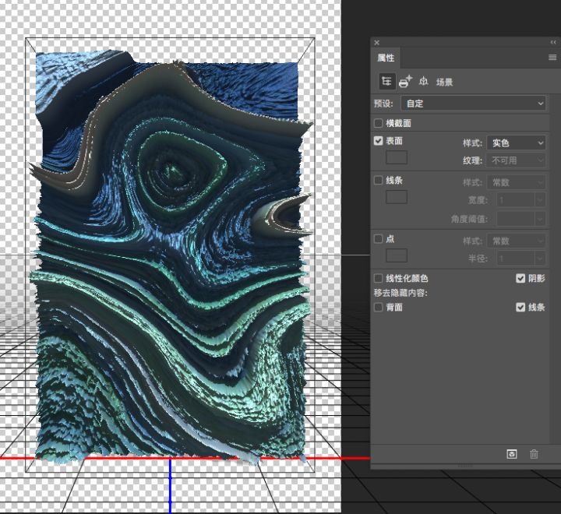Click the trash delete icon

coord(534,454)
